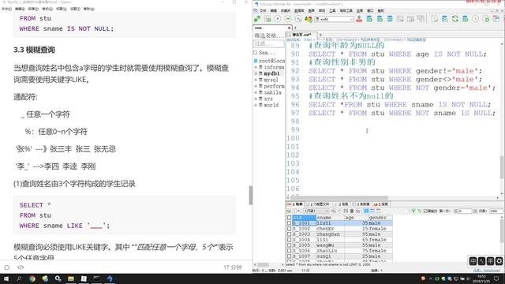Click the execute query play icon

[277, 19]
